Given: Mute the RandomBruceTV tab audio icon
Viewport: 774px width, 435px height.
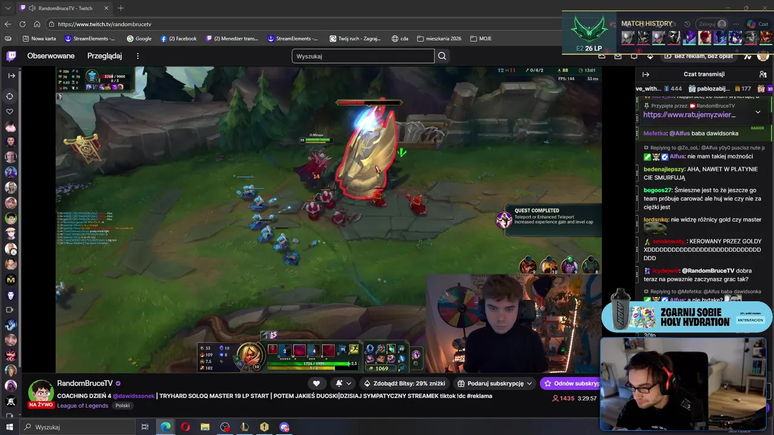Looking at the screenshot, I should point(31,8).
